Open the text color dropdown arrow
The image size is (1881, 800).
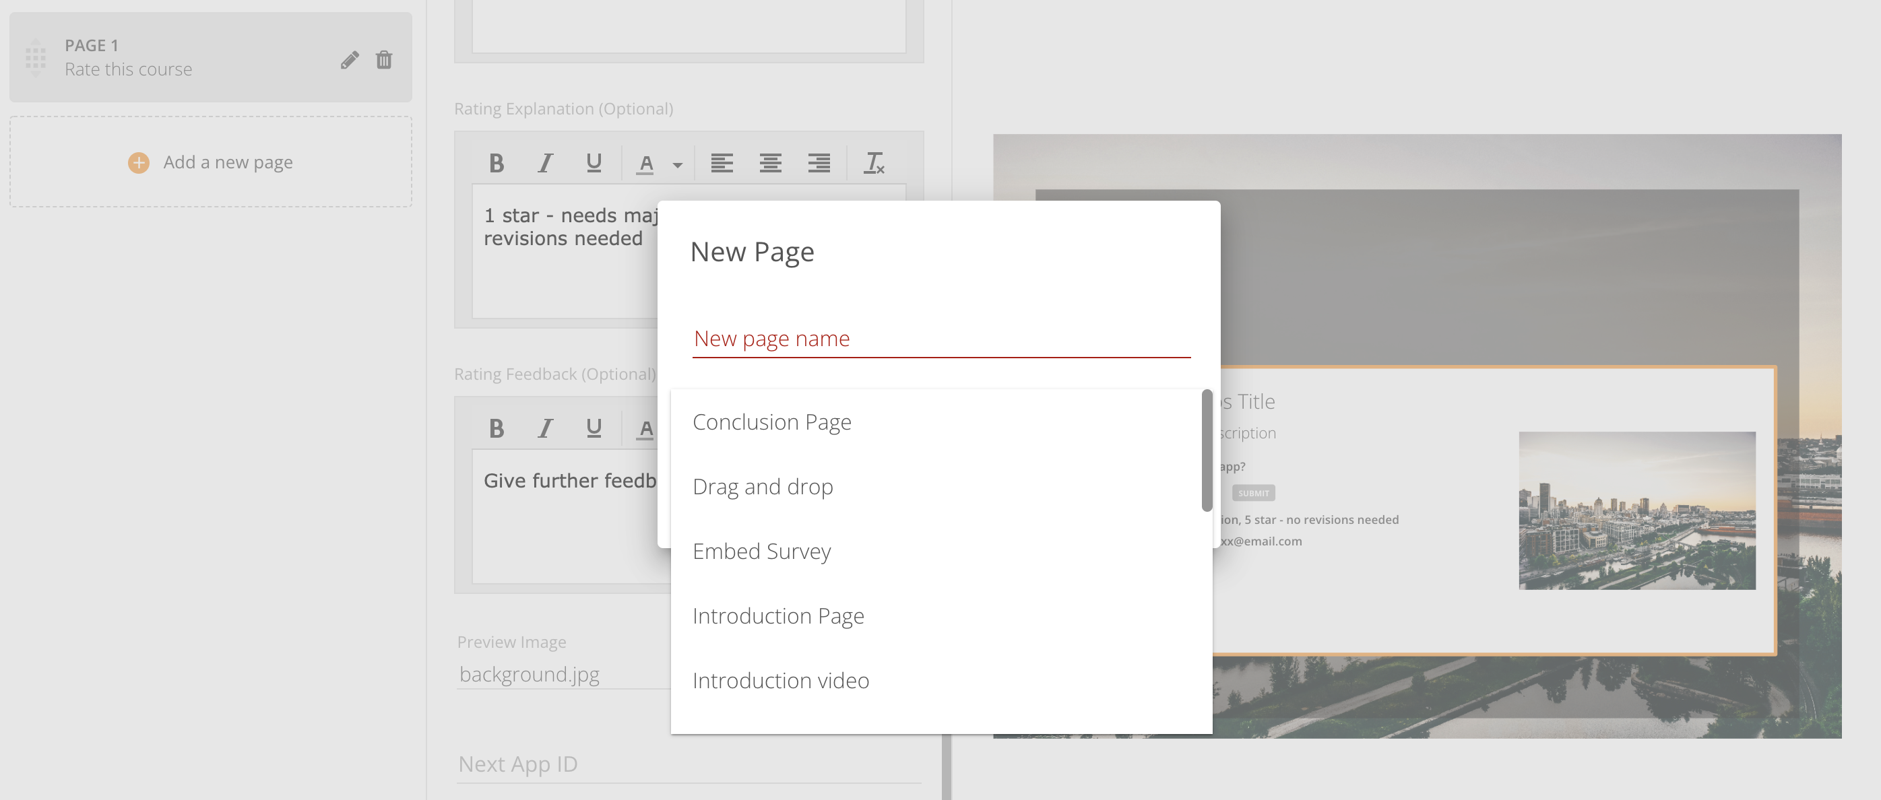pos(678,164)
